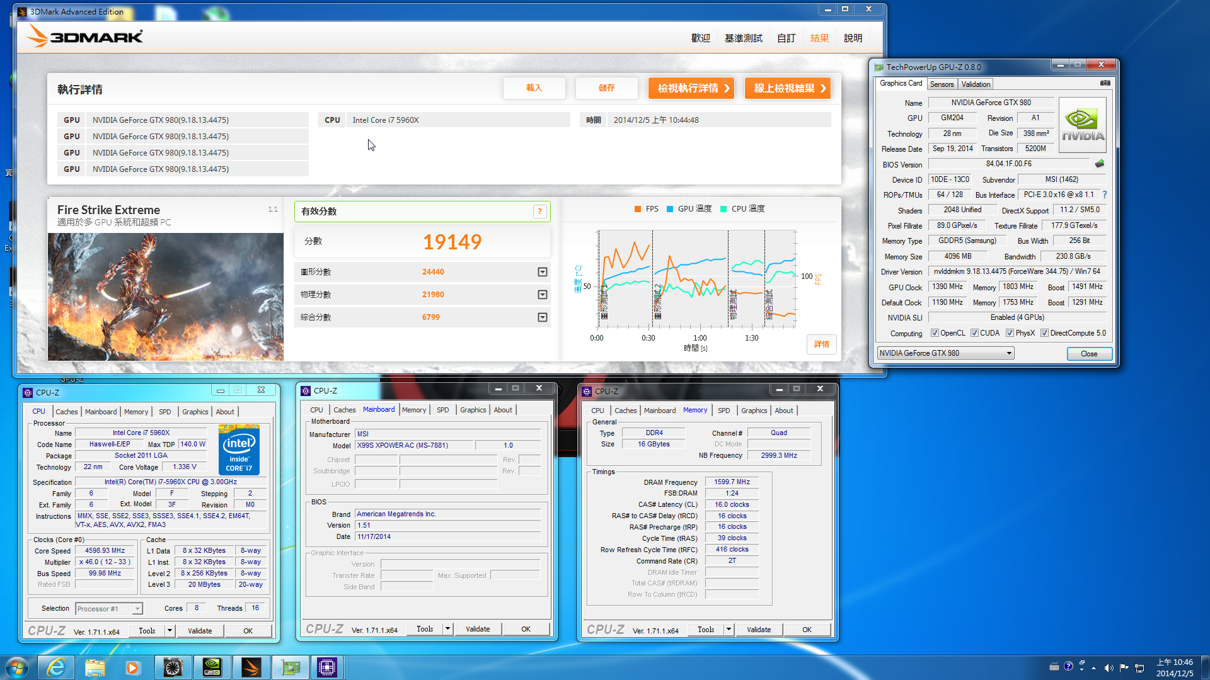Click the GPU-Z title bar app icon

pyautogui.click(x=879, y=67)
